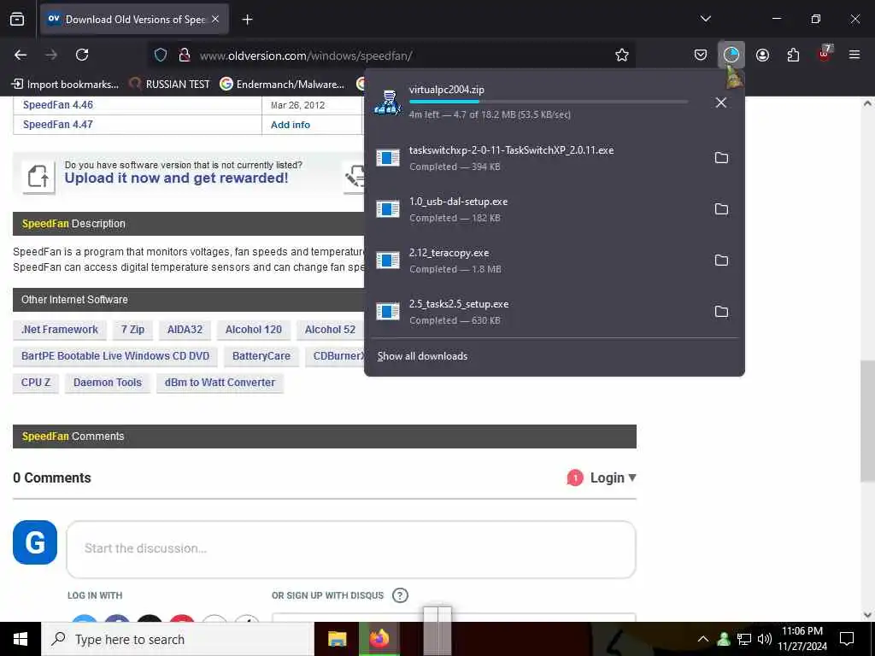Show 2.12_teracopy.exe in folder
Image resolution: width=875 pixels, height=656 pixels.
pos(721,261)
